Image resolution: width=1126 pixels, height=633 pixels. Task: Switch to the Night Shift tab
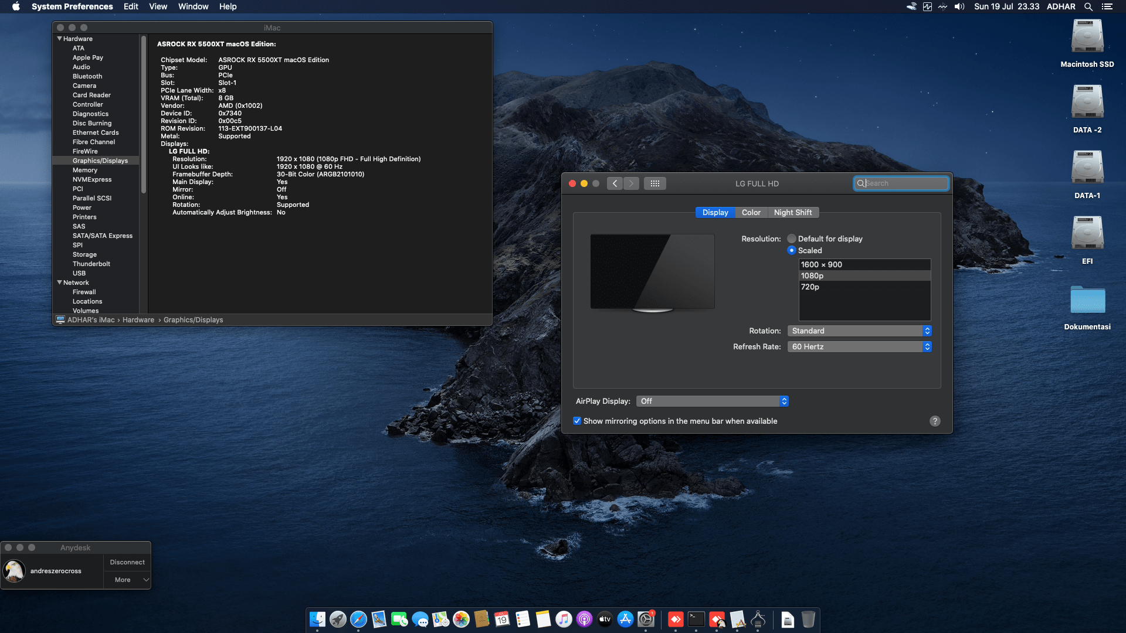pyautogui.click(x=793, y=212)
